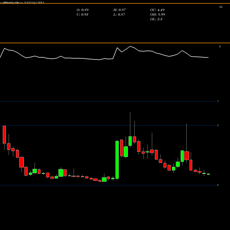
Task: Click the close price value C: 0.93
Action: [x=82, y=15]
